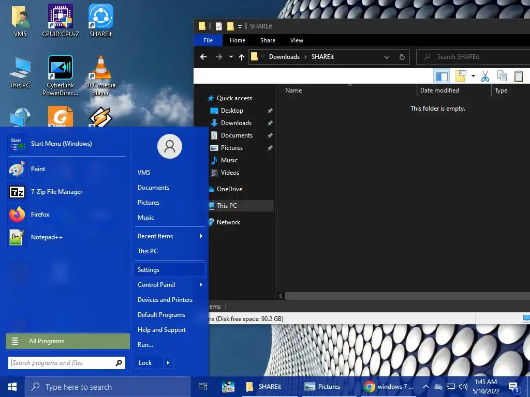Toggle the preview pane icon in Explorer
This screenshot has height=397, width=530.
coord(442,77)
